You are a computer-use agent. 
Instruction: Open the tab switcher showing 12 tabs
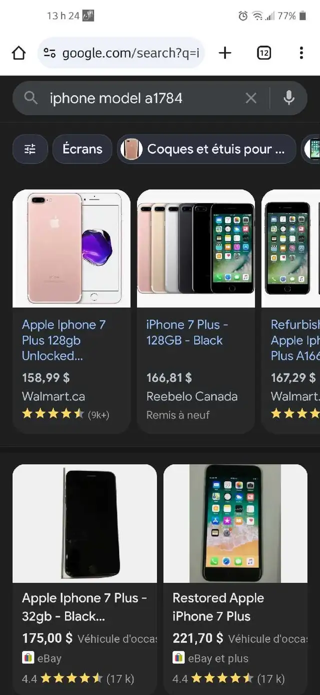point(264,53)
